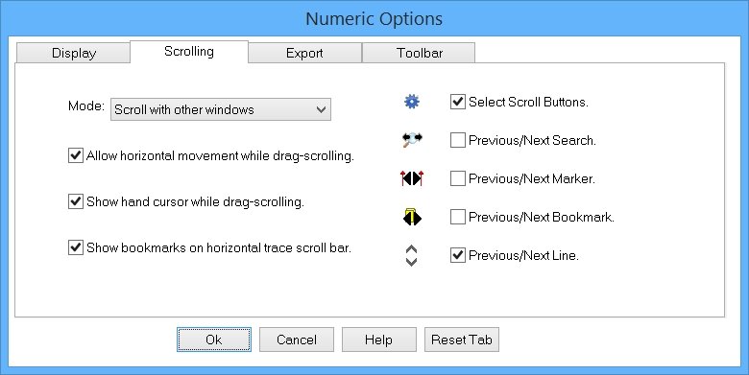Screen dimensions: 749x375
Task: Enable Previous/Next Bookmark checkbox
Action: pyautogui.click(x=458, y=217)
